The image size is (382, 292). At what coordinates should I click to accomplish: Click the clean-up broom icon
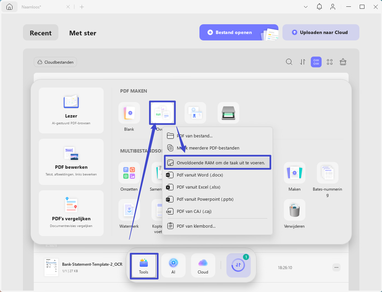[x=343, y=62]
